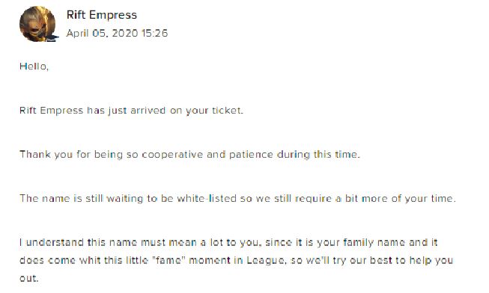The image size is (489, 293).
Task: Click the phrase "family name" in the message
Action: [x=374, y=243]
